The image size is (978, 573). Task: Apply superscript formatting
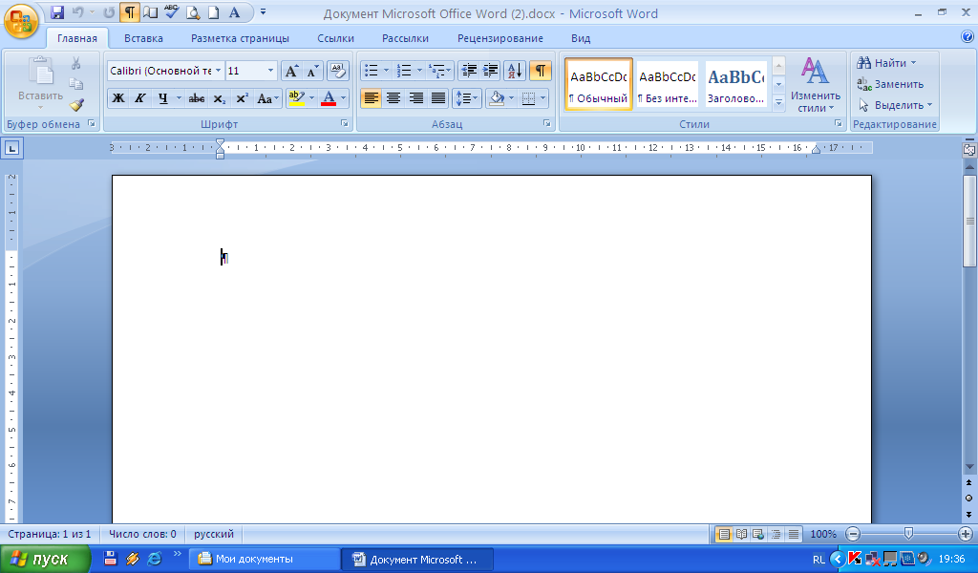click(x=242, y=98)
